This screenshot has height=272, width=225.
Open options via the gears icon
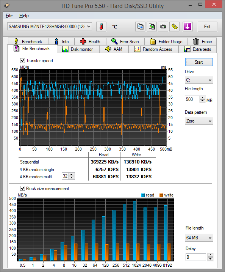pyautogui.click(x=174, y=27)
